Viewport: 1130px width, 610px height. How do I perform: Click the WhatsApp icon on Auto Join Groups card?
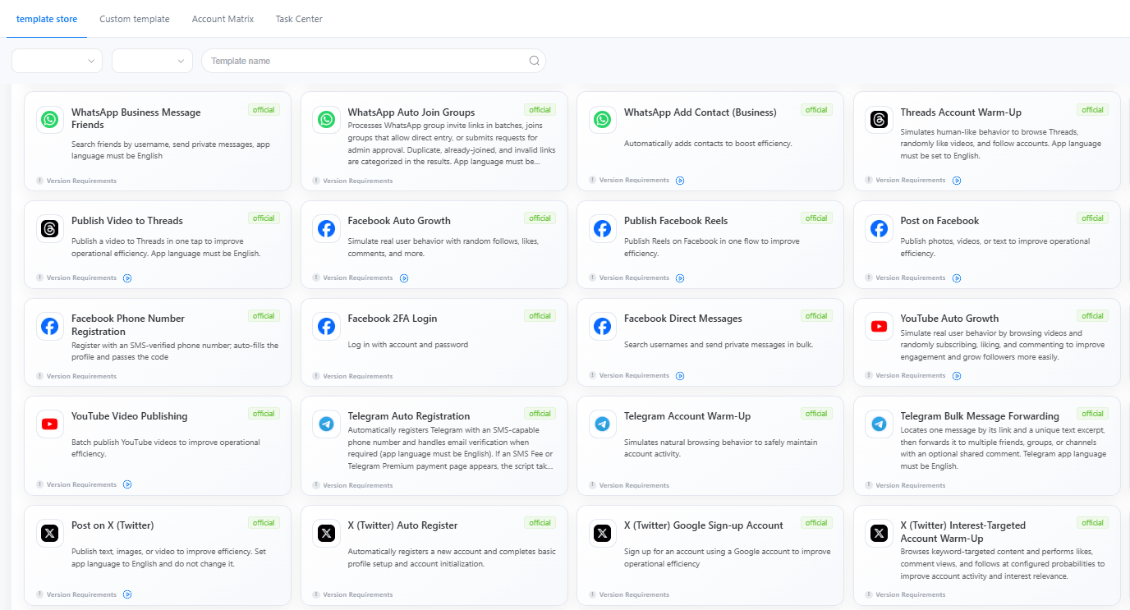tap(327, 120)
